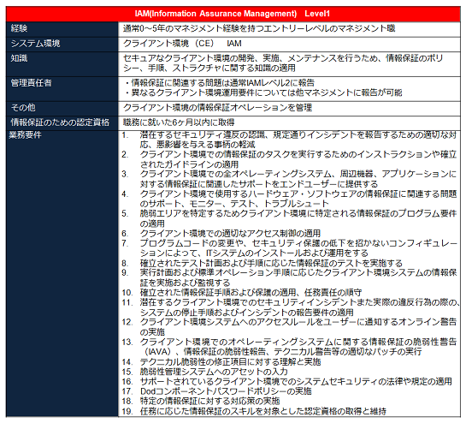
Task: Select item 13 mentioning IAVA patches
Action: point(289,347)
